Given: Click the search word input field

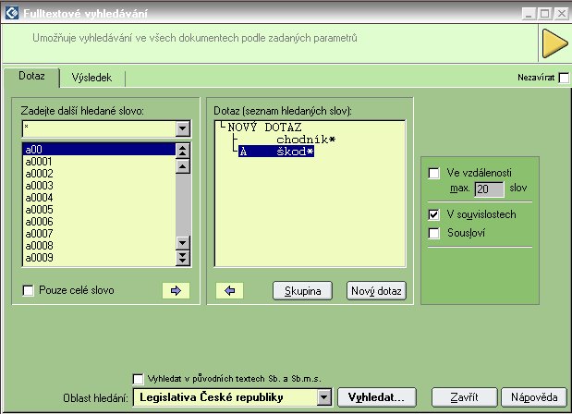Looking at the screenshot, I should (99, 128).
